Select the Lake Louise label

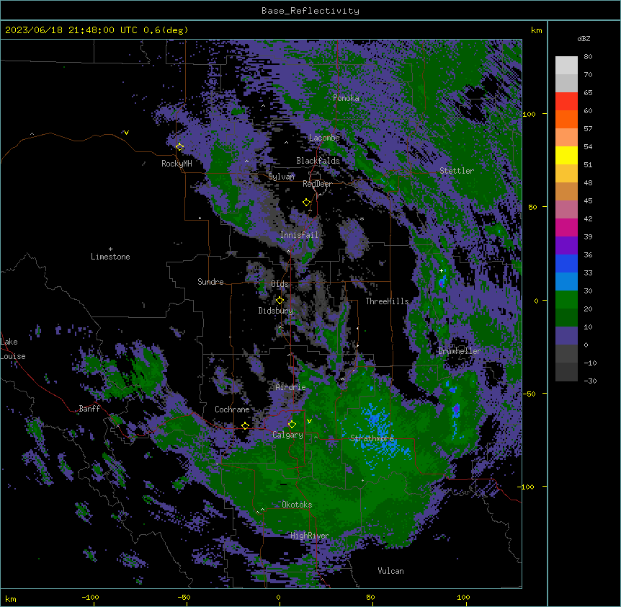[x=13, y=349]
